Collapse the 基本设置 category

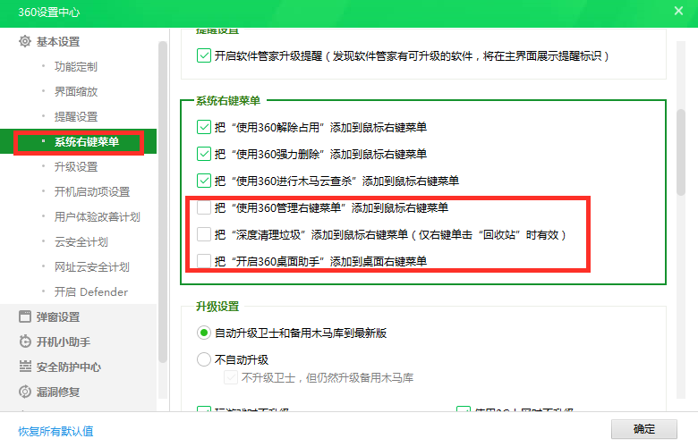(58, 41)
